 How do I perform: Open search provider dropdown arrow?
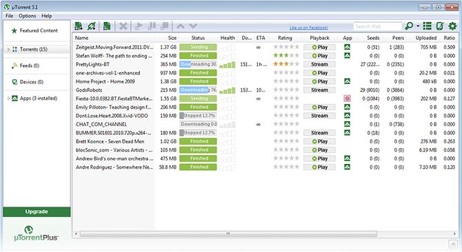418,26
